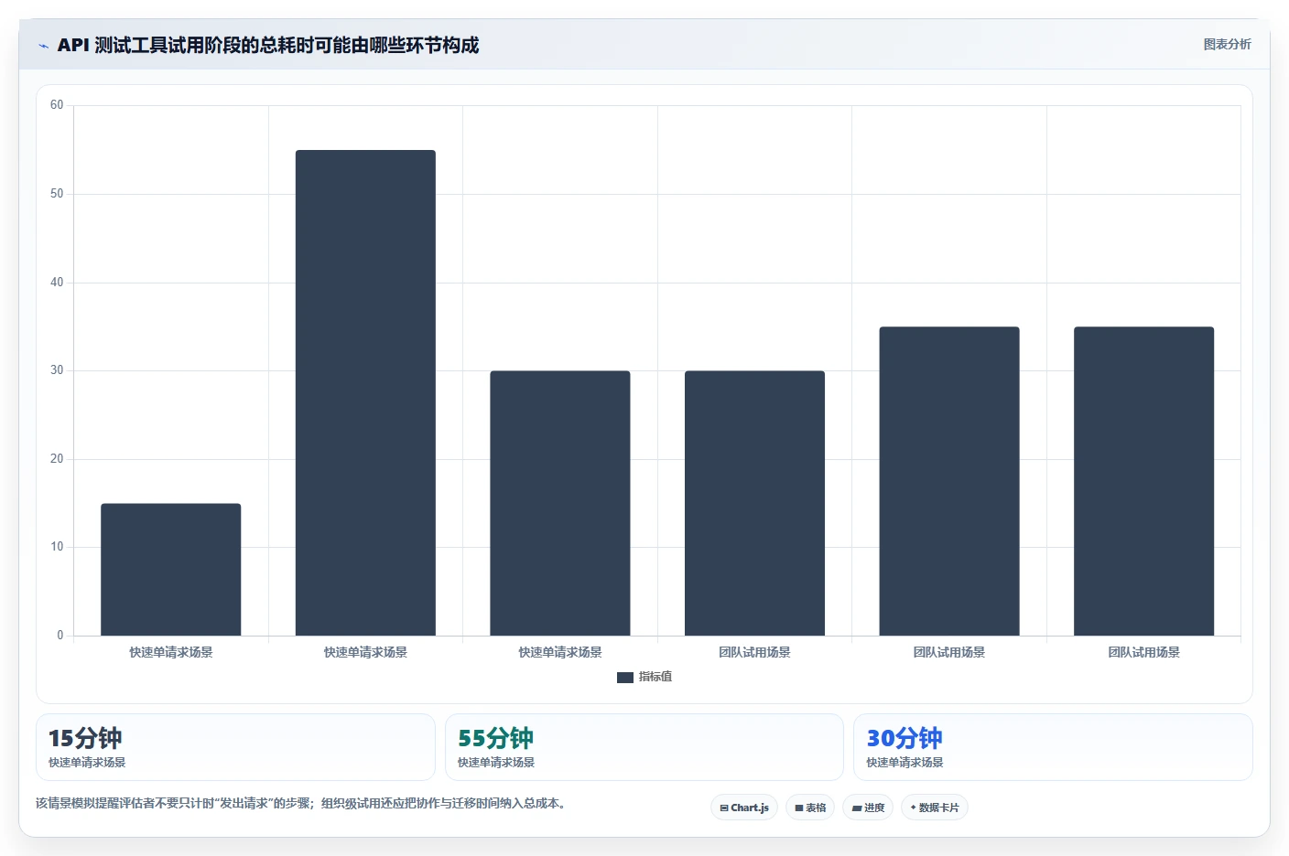Image resolution: width=1289 pixels, height=856 pixels.
Task: Click the 图表分析 label in the header
Action: point(1227,44)
